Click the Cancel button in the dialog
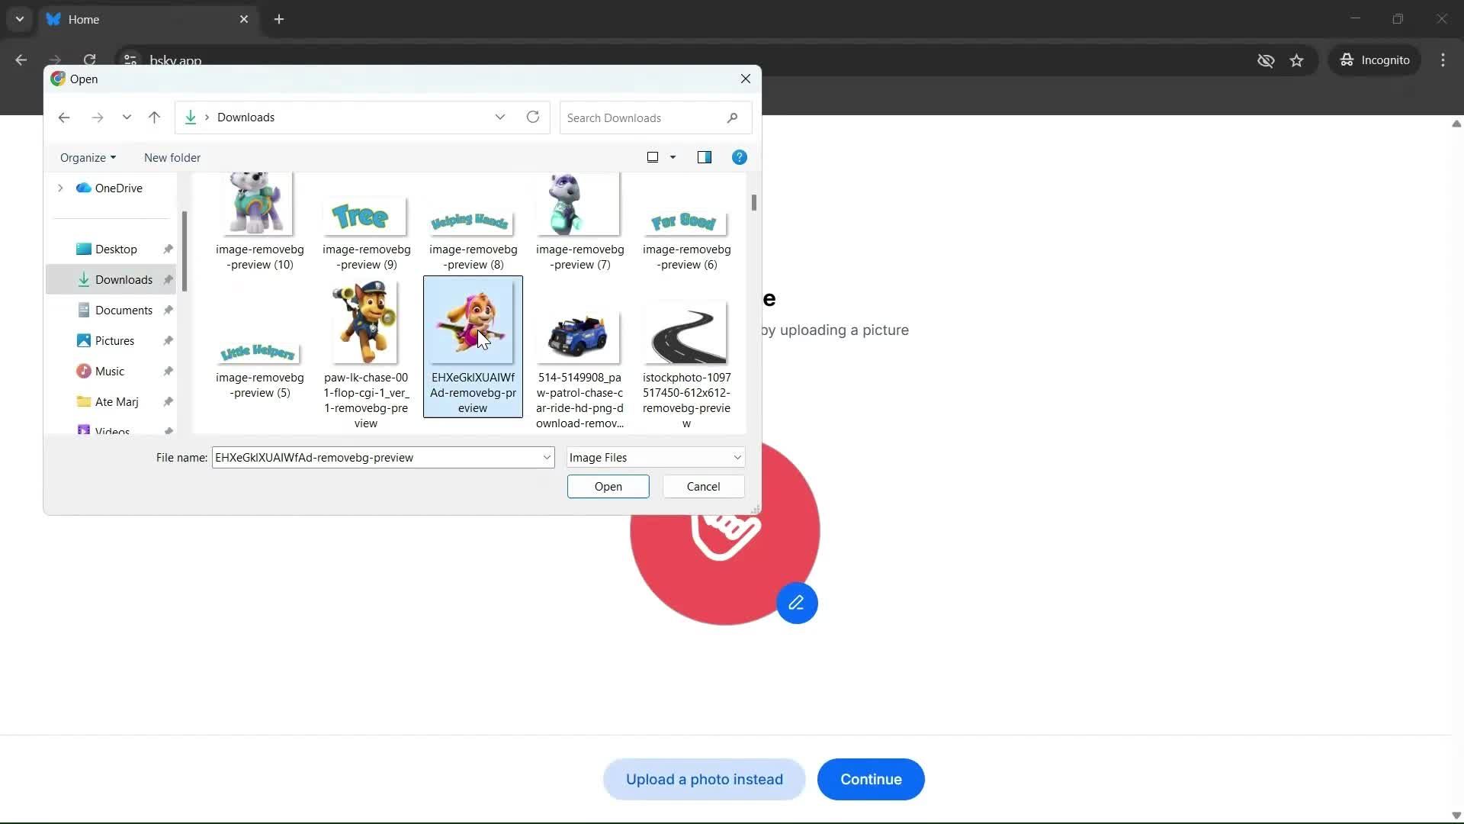The height and width of the screenshot is (824, 1464). pos(702,486)
